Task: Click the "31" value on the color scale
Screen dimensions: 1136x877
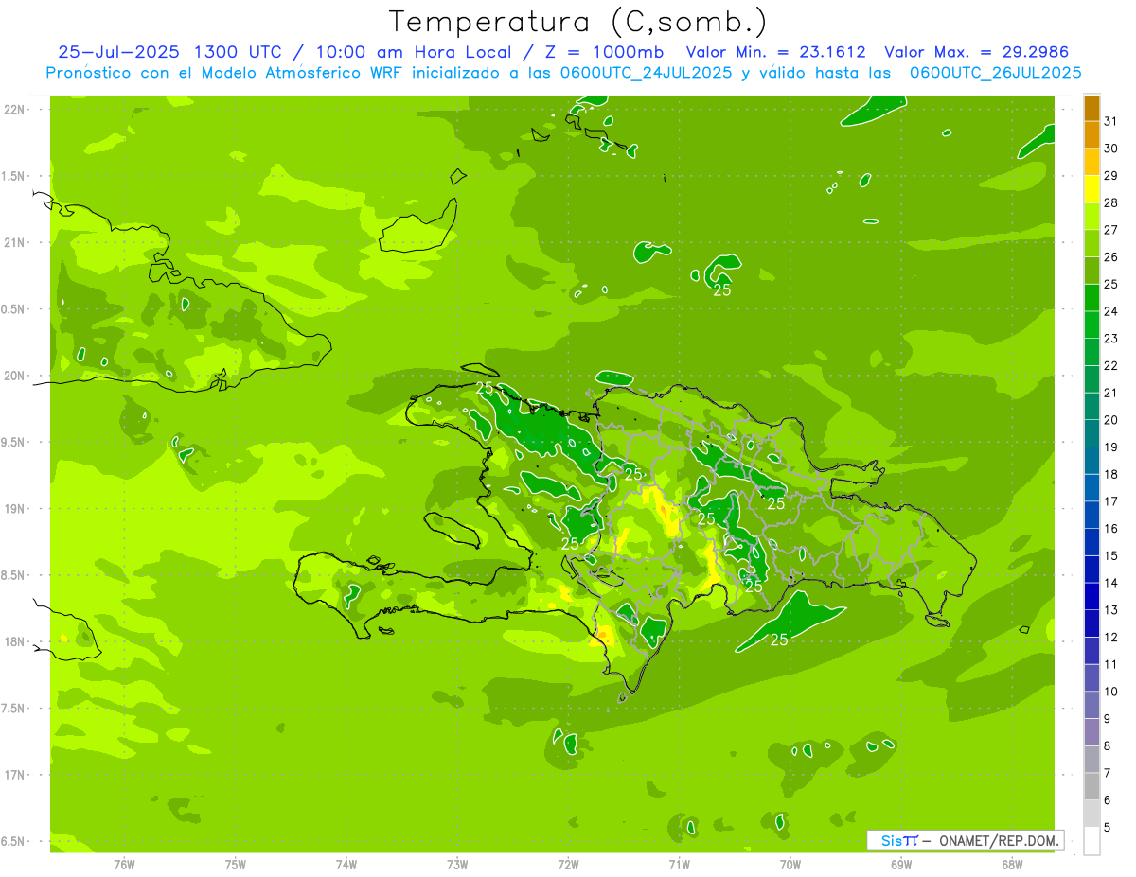Action: pos(1111,121)
